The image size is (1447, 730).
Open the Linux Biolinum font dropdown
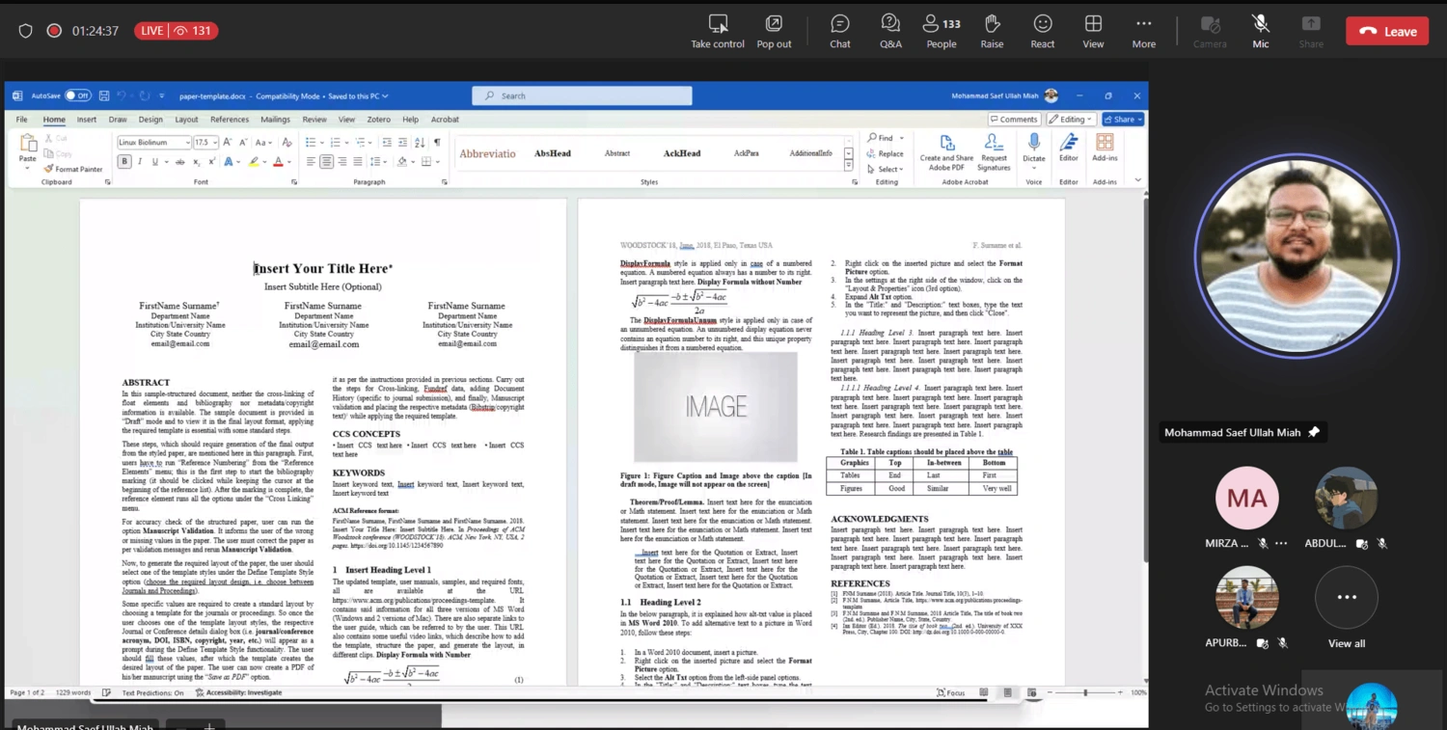[187, 143]
